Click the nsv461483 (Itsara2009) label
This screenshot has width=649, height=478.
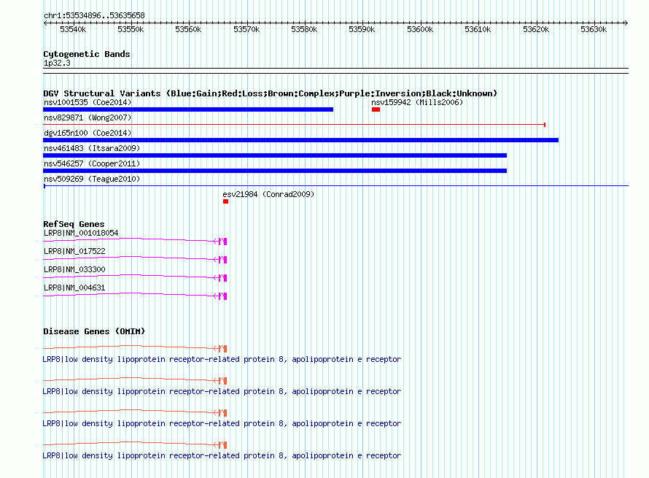[92, 148]
